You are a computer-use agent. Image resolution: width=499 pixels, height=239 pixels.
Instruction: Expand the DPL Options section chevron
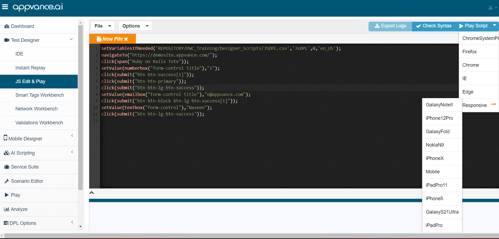pyautogui.click(x=72, y=222)
